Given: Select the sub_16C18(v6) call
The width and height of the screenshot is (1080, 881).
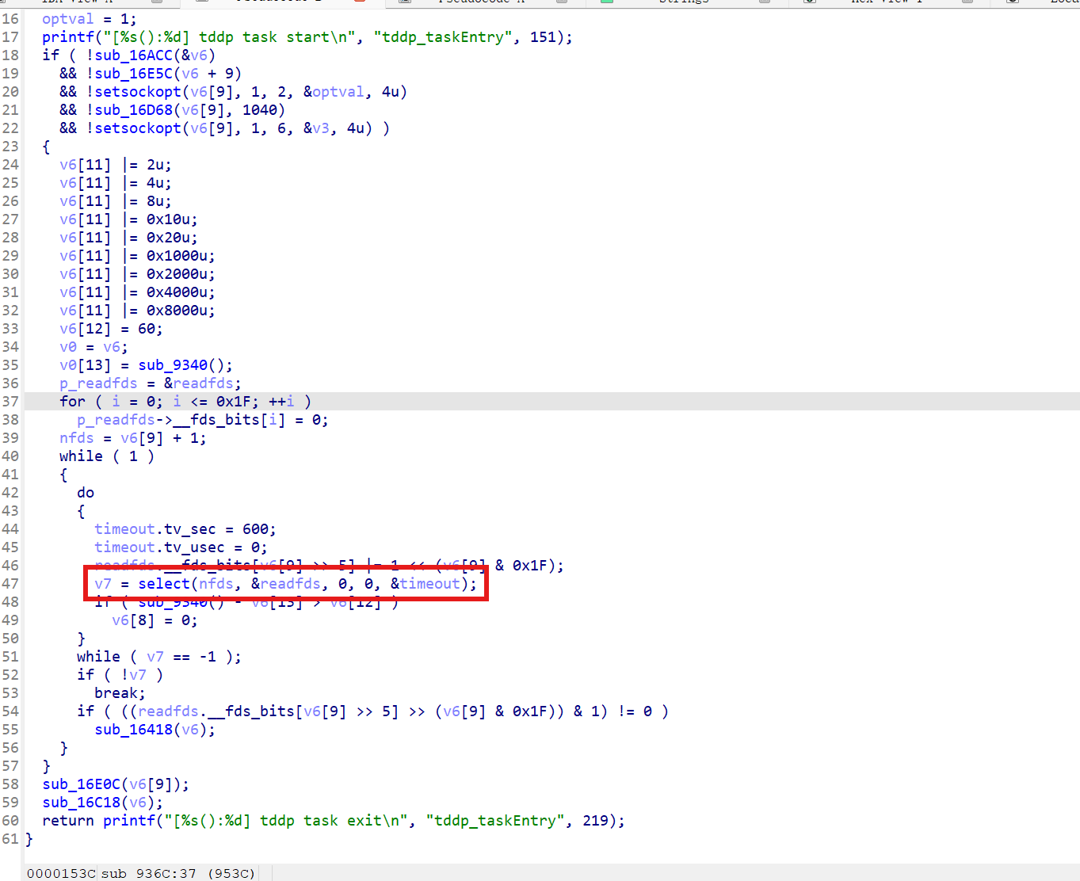Looking at the screenshot, I should (x=102, y=803).
